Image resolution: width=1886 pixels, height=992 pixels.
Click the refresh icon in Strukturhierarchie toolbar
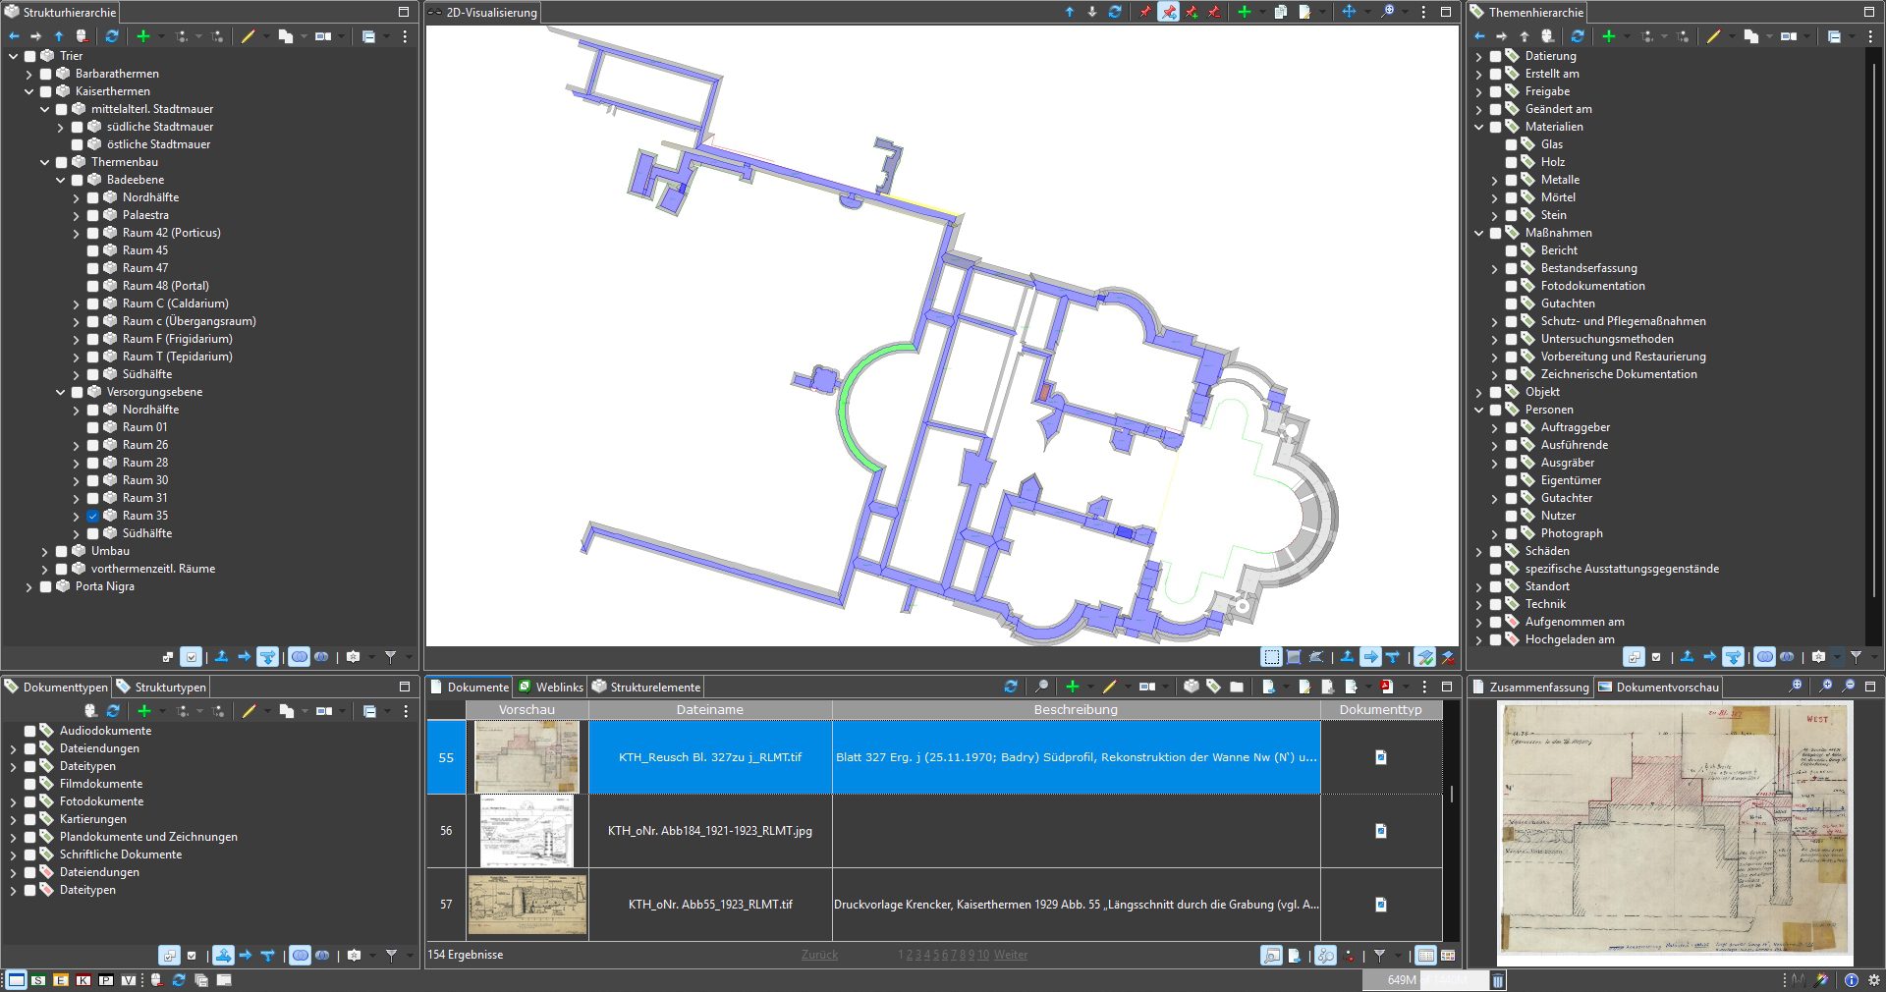tap(112, 36)
